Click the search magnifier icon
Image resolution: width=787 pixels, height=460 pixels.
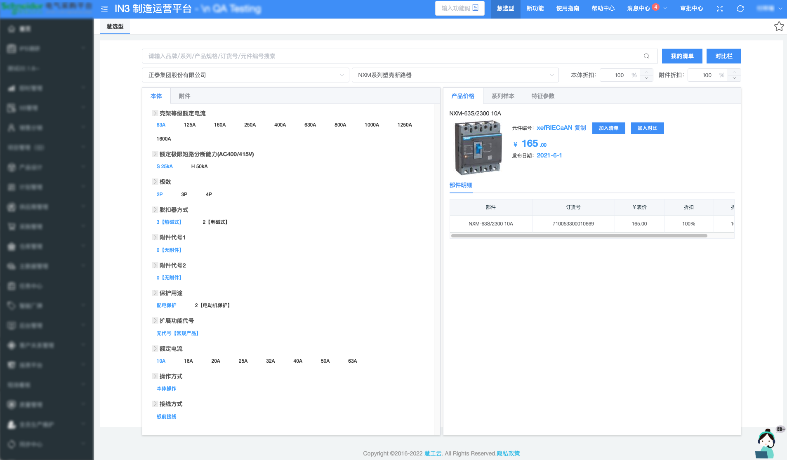point(646,56)
